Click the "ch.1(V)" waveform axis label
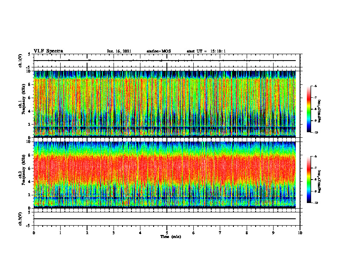This screenshot has height=261, width=338. (x=20, y=61)
